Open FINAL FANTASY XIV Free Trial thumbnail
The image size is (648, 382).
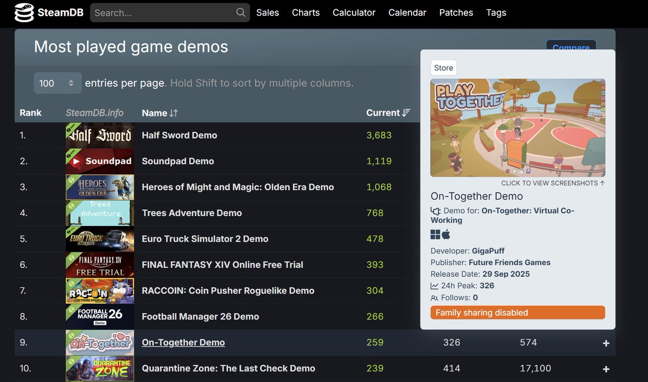(99, 265)
